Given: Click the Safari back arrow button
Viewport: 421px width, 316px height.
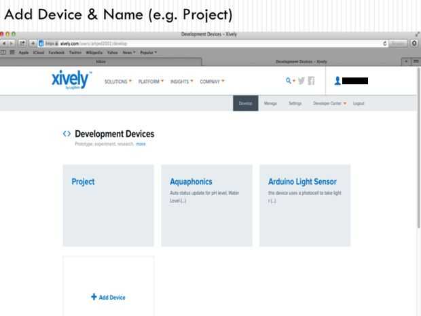Looking at the screenshot, I should click(x=4, y=43).
